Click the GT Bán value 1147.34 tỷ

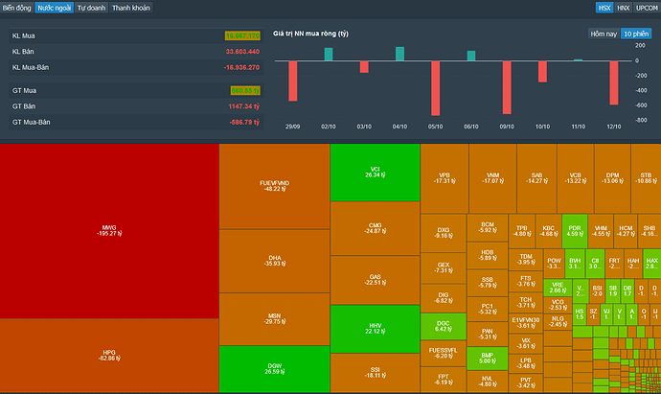click(243, 106)
